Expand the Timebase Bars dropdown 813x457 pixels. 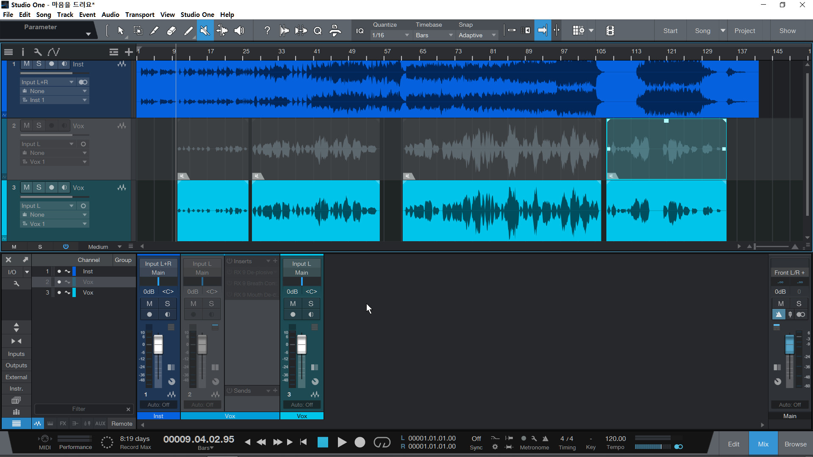click(x=434, y=35)
